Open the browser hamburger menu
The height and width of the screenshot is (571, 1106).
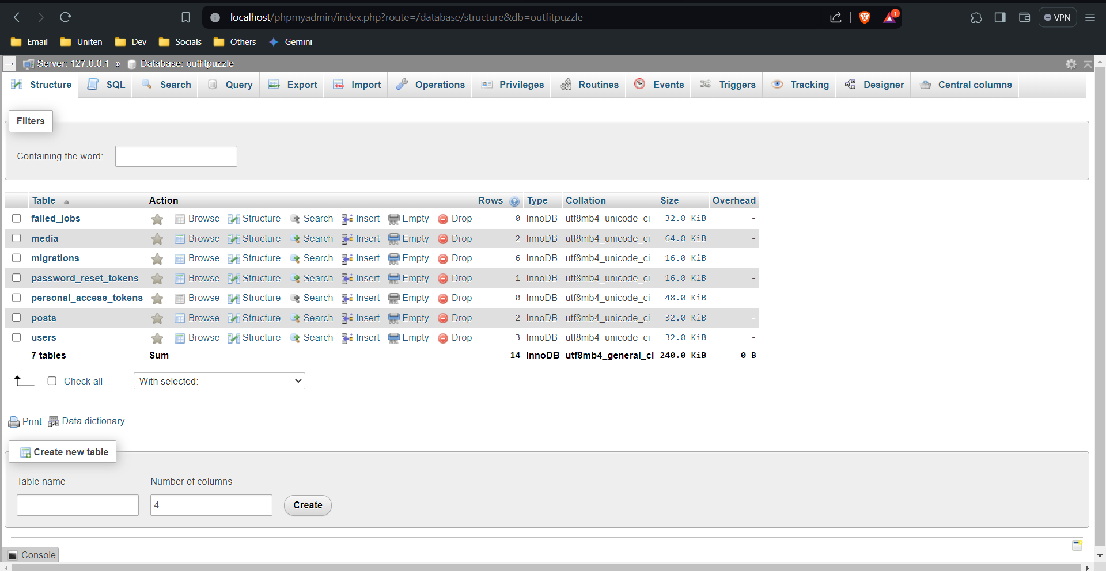pos(1090,17)
